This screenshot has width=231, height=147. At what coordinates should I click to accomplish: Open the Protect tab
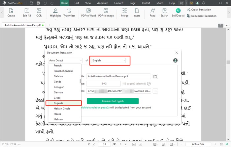point(146,3)
